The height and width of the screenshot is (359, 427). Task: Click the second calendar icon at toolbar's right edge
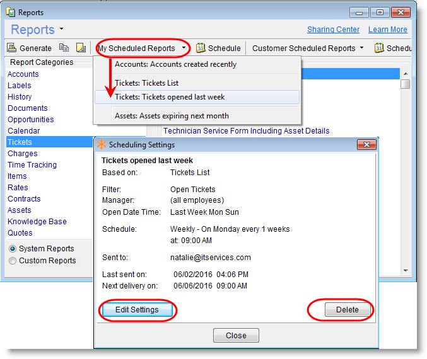tap(379, 48)
